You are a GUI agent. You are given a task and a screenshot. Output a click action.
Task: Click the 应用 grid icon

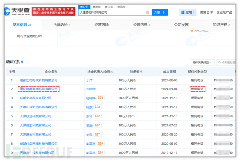tap(183, 12)
